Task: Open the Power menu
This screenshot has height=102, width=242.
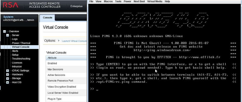Action: coord(127,2)
